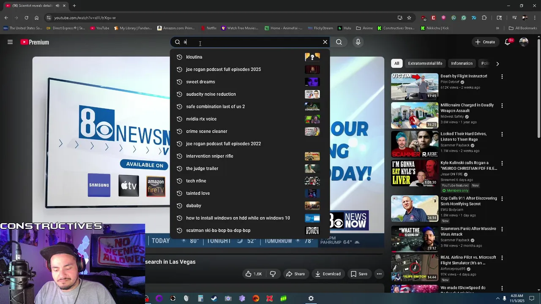Viewport: 541px width, 304px height.
Task: Download the video
Action: click(328, 274)
